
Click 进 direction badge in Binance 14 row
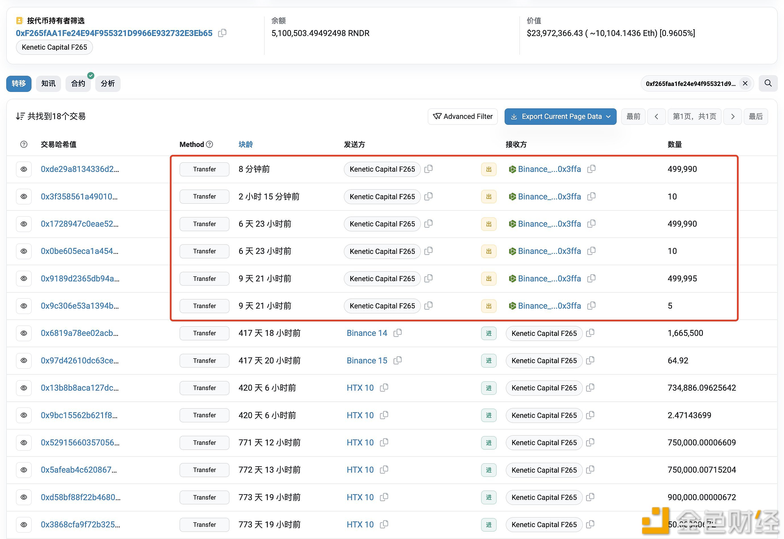488,333
